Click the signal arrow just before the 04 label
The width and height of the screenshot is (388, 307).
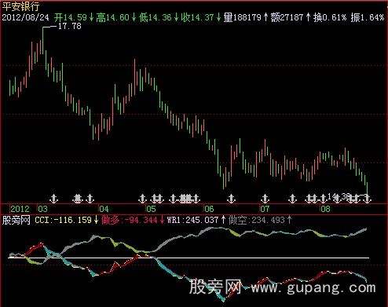point(90,199)
